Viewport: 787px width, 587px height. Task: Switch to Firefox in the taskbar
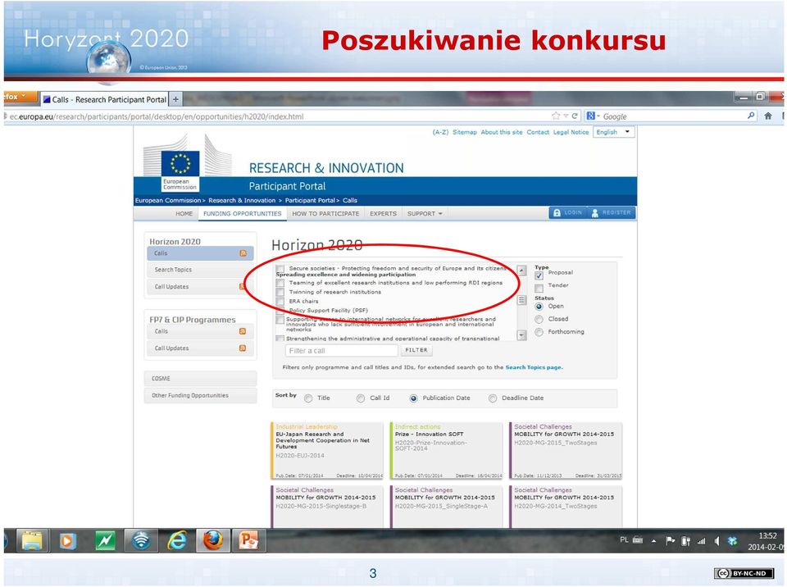[213, 541]
